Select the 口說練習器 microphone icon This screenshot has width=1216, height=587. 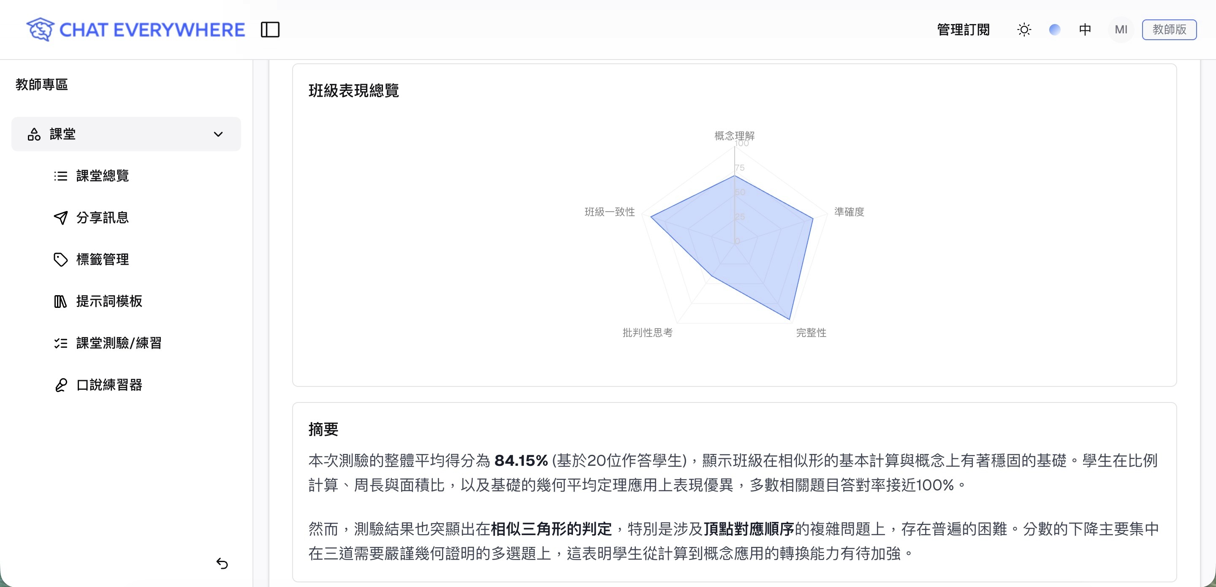[61, 386]
